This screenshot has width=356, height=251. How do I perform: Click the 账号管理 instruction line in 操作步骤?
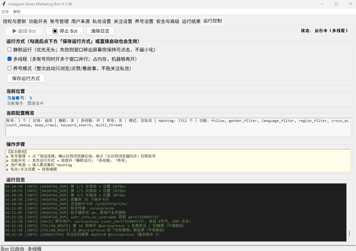tap(81, 156)
